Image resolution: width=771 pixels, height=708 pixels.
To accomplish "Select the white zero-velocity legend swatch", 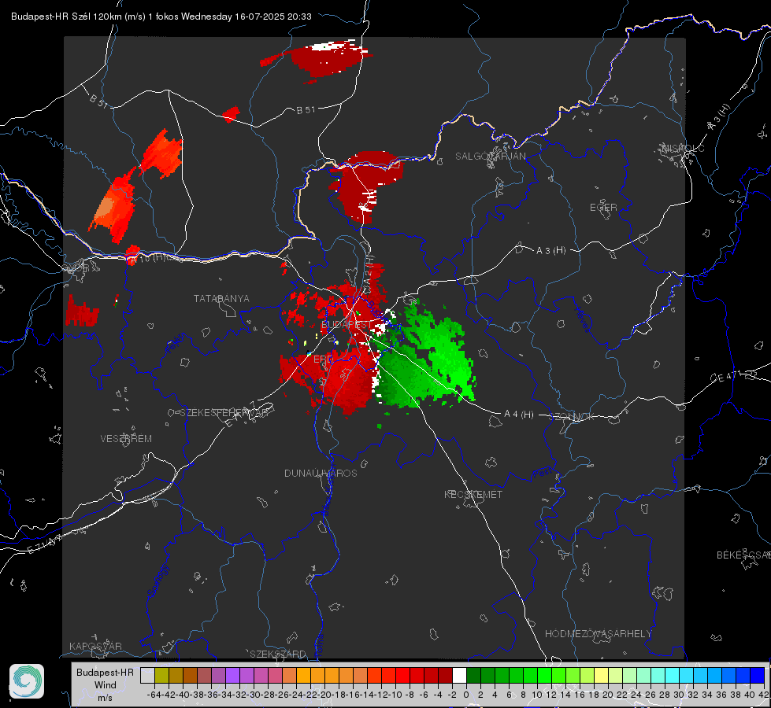I will [x=459, y=676].
